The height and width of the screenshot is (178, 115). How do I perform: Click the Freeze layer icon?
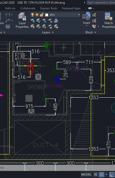(44, 21)
